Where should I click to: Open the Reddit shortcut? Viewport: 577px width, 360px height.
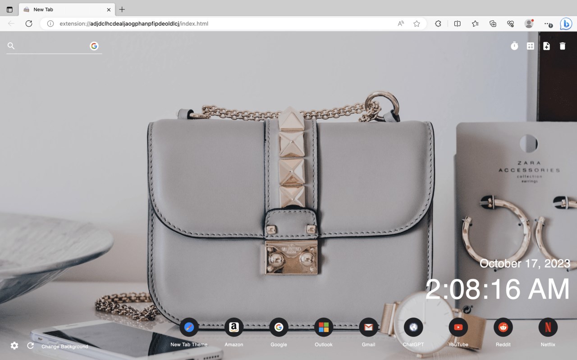(503, 327)
